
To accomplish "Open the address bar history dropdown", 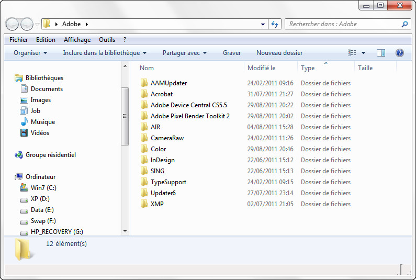I will pos(263,25).
